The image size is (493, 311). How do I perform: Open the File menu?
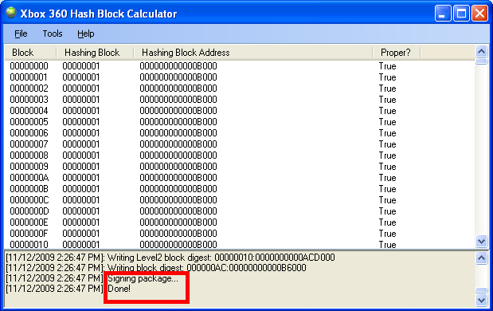(x=21, y=33)
